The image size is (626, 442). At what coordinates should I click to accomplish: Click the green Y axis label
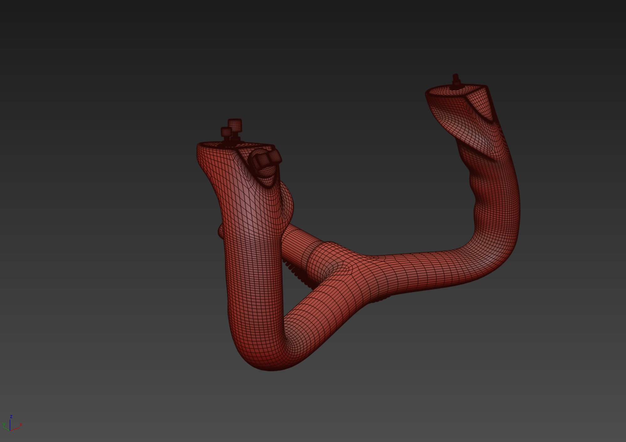[3, 424]
